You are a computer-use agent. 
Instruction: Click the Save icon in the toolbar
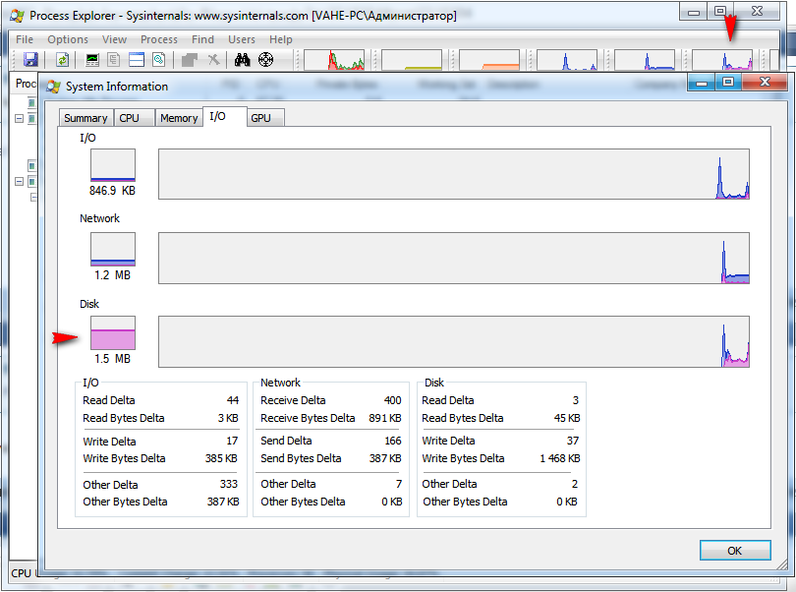click(x=30, y=60)
